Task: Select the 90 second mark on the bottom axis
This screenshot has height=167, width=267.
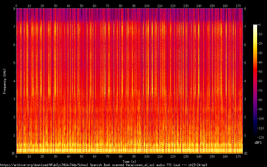Action: (x=133, y=156)
